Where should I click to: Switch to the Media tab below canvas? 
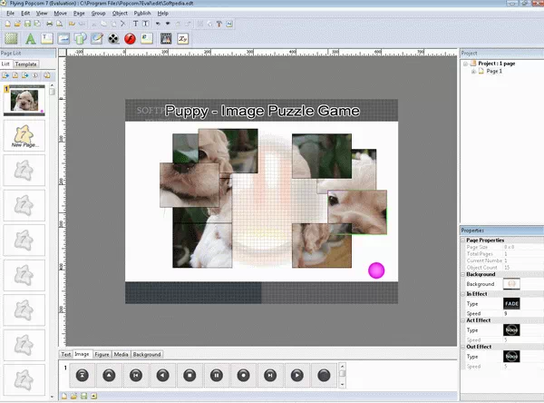(x=121, y=354)
